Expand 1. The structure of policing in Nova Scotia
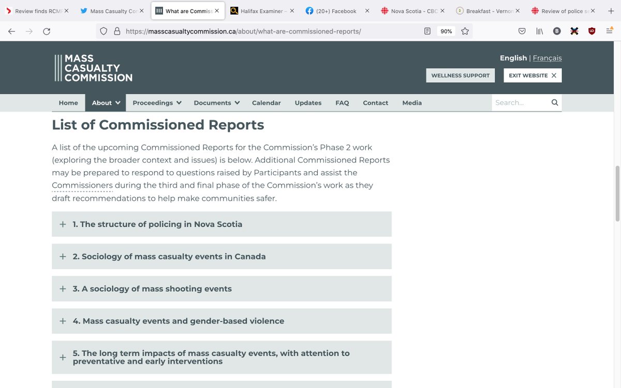Viewport: 621px width, 388px height. 221,224
